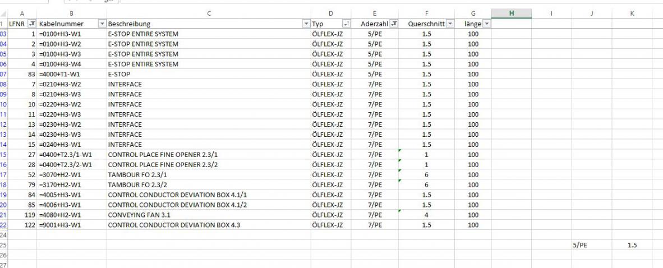
Task: Select column B header
Action: point(71,13)
